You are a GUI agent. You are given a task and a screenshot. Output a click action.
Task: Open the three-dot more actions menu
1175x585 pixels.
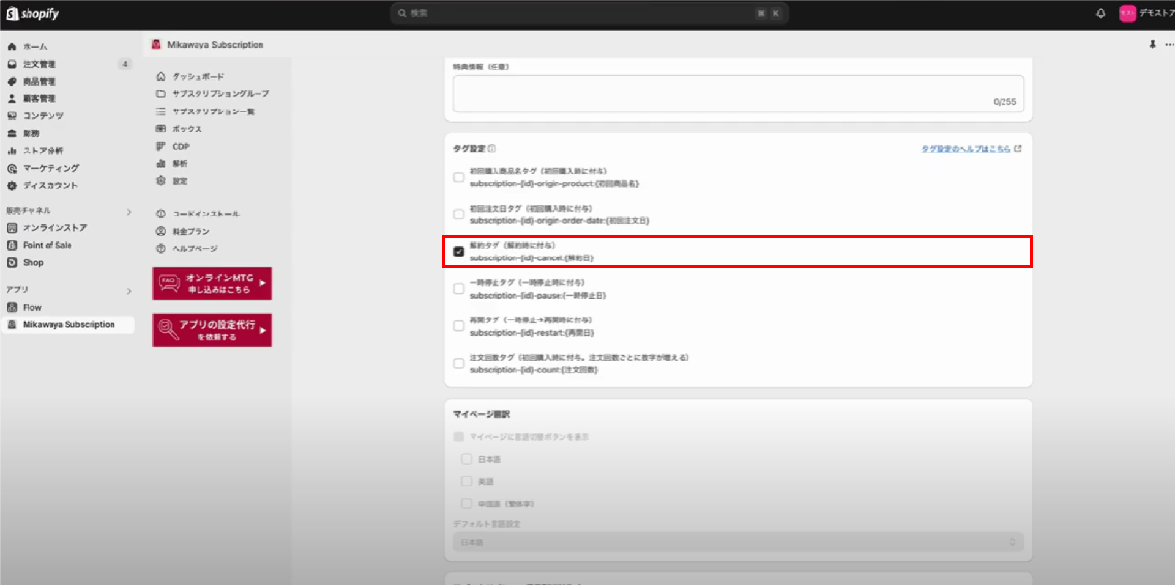click(x=1169, y=45)
